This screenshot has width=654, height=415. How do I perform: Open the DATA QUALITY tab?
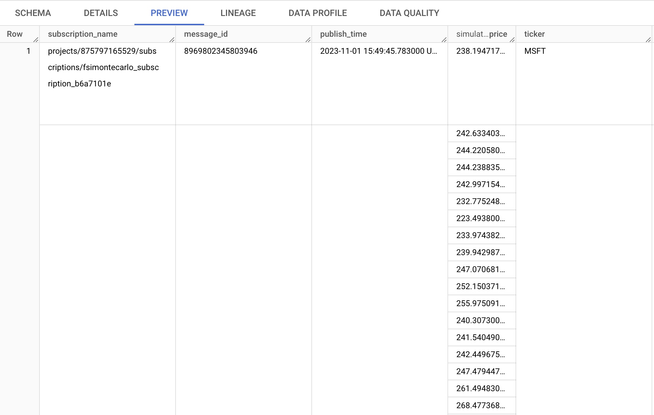(x=409, y=13)
